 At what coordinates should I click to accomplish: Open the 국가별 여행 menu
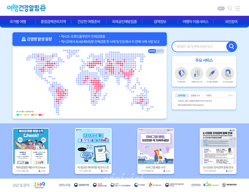[18, 22]
